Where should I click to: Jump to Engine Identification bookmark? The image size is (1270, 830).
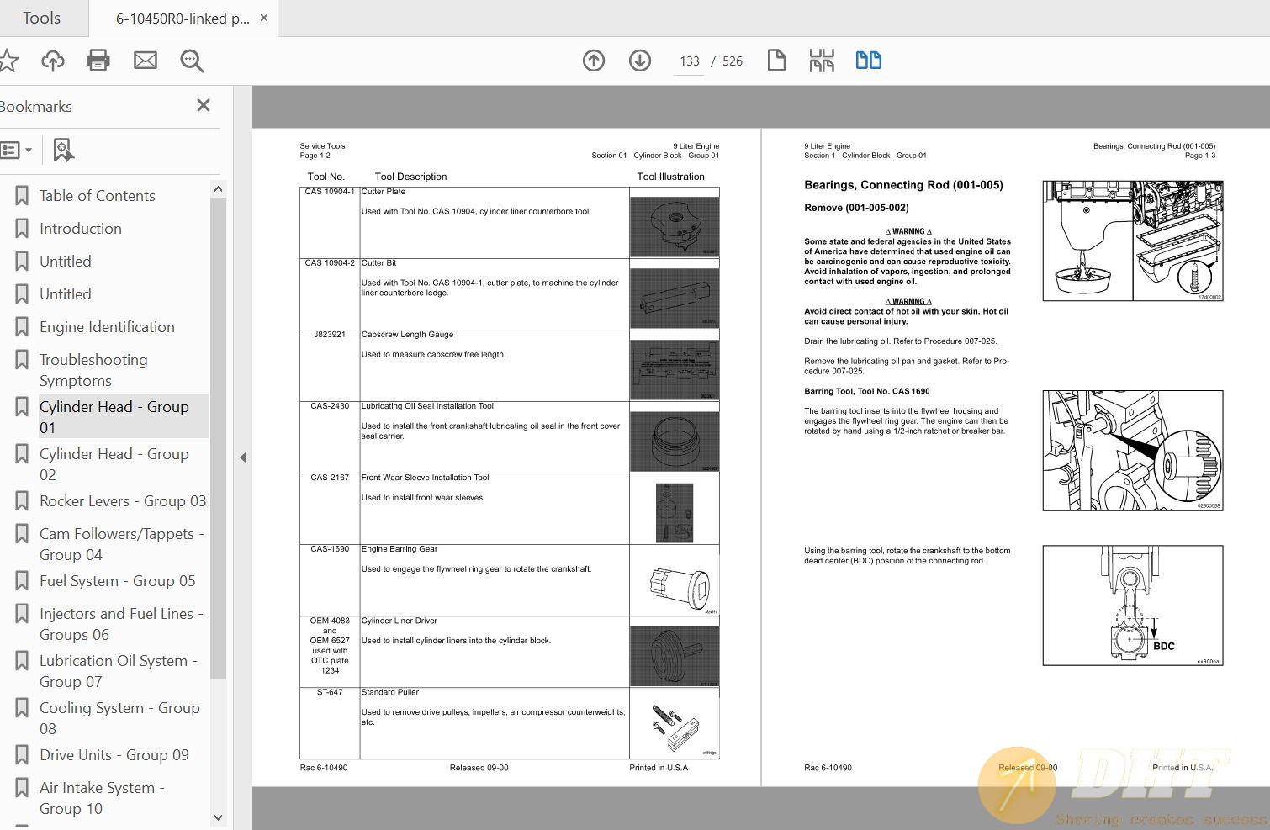pyautogui.click(x=107, y=326)
